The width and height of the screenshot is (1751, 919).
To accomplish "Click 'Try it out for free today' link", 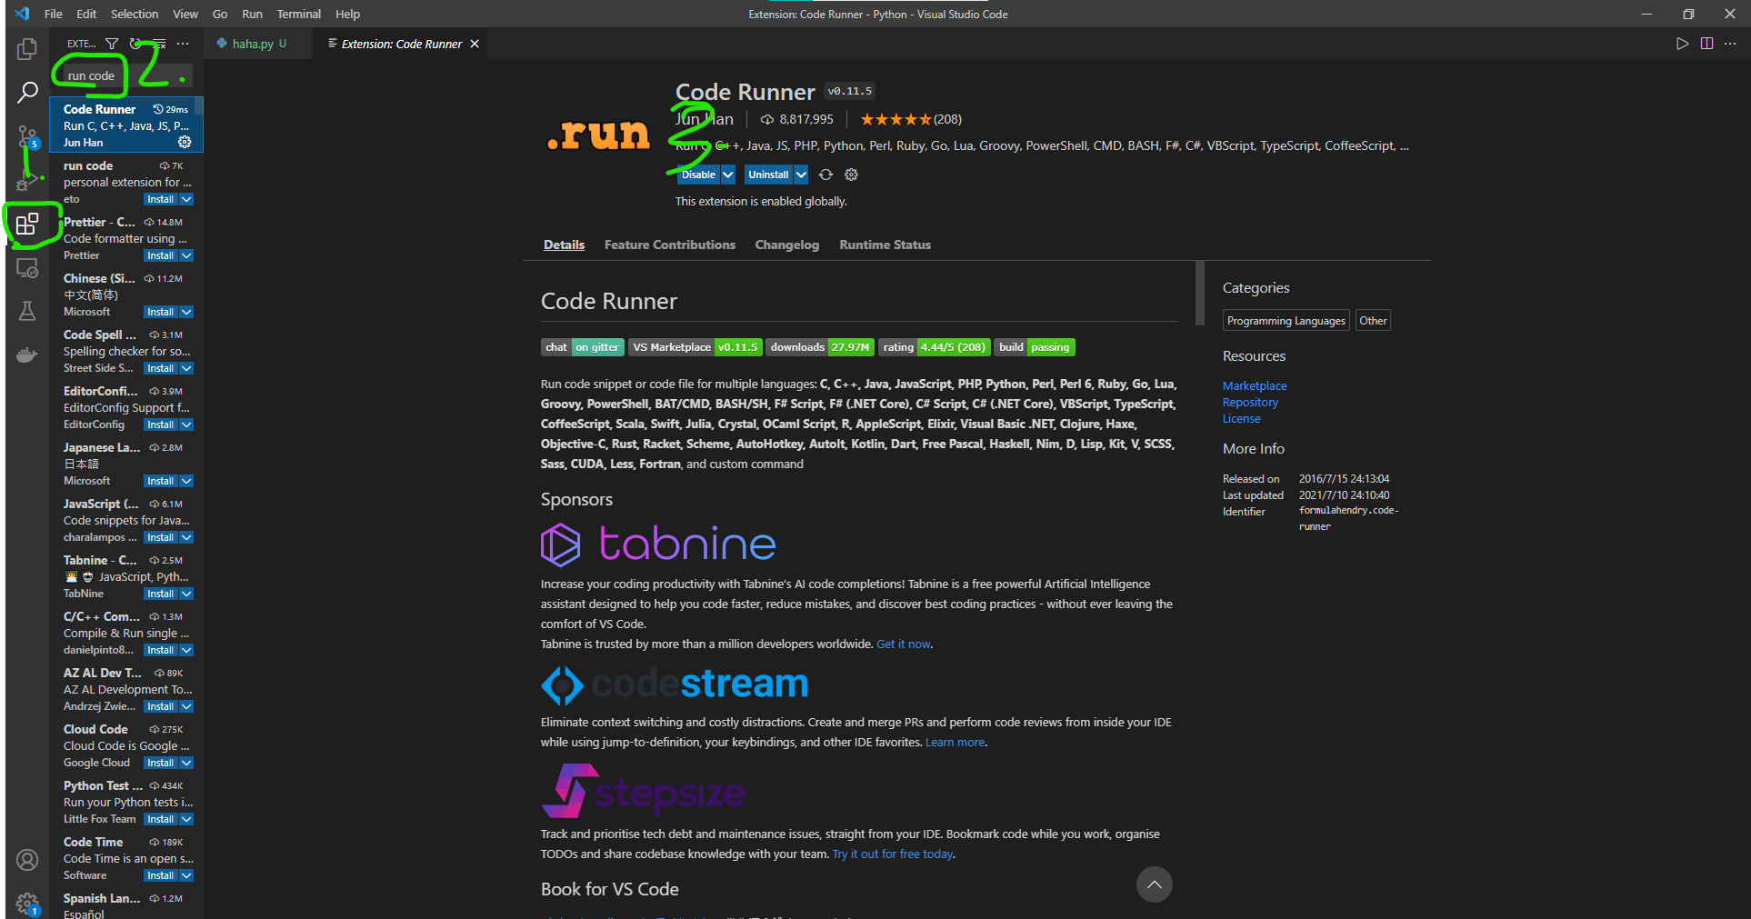I will coord(893,854).
